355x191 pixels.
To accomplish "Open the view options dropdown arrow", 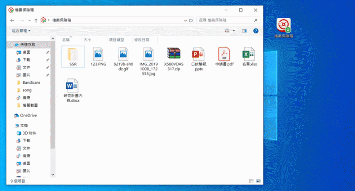I will tap(234, 31).
